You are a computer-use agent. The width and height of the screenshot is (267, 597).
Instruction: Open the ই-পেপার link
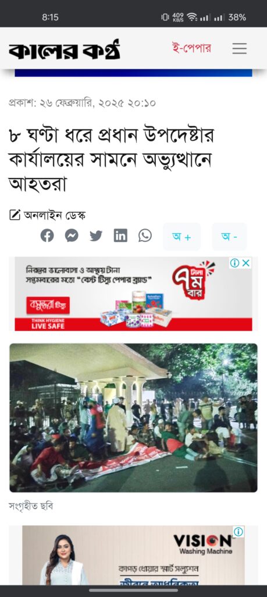191,49
